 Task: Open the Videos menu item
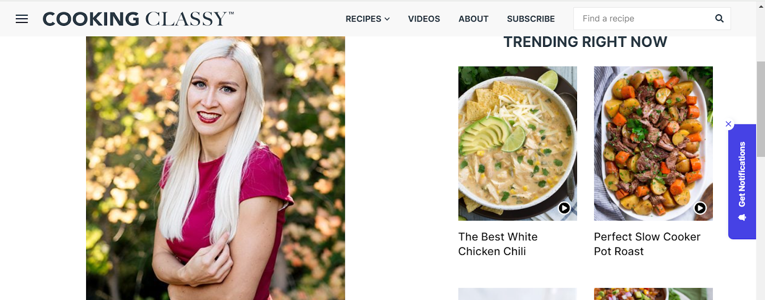point(424,19)
